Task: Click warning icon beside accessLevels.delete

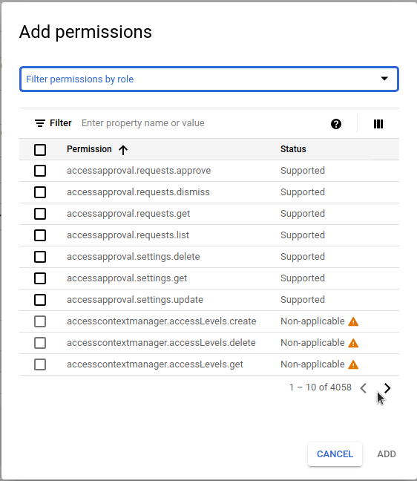Action: (x=353, y=343)
